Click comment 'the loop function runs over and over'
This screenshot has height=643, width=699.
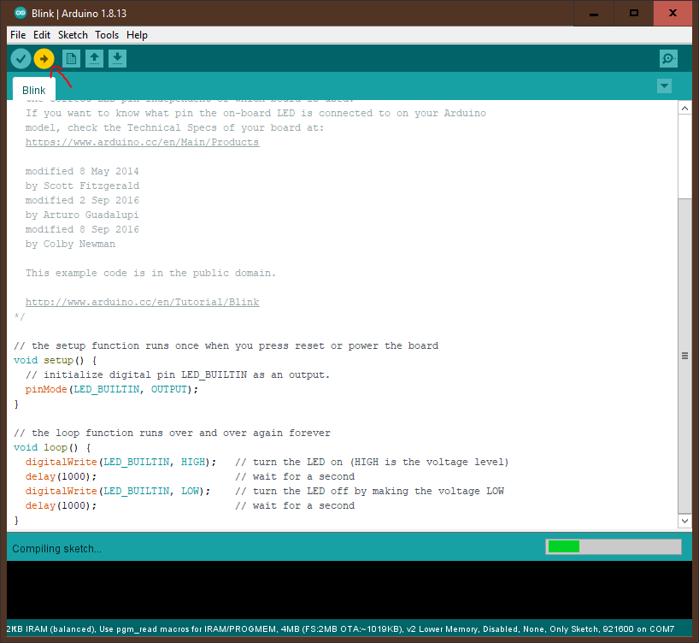click(x=172, y=433)
